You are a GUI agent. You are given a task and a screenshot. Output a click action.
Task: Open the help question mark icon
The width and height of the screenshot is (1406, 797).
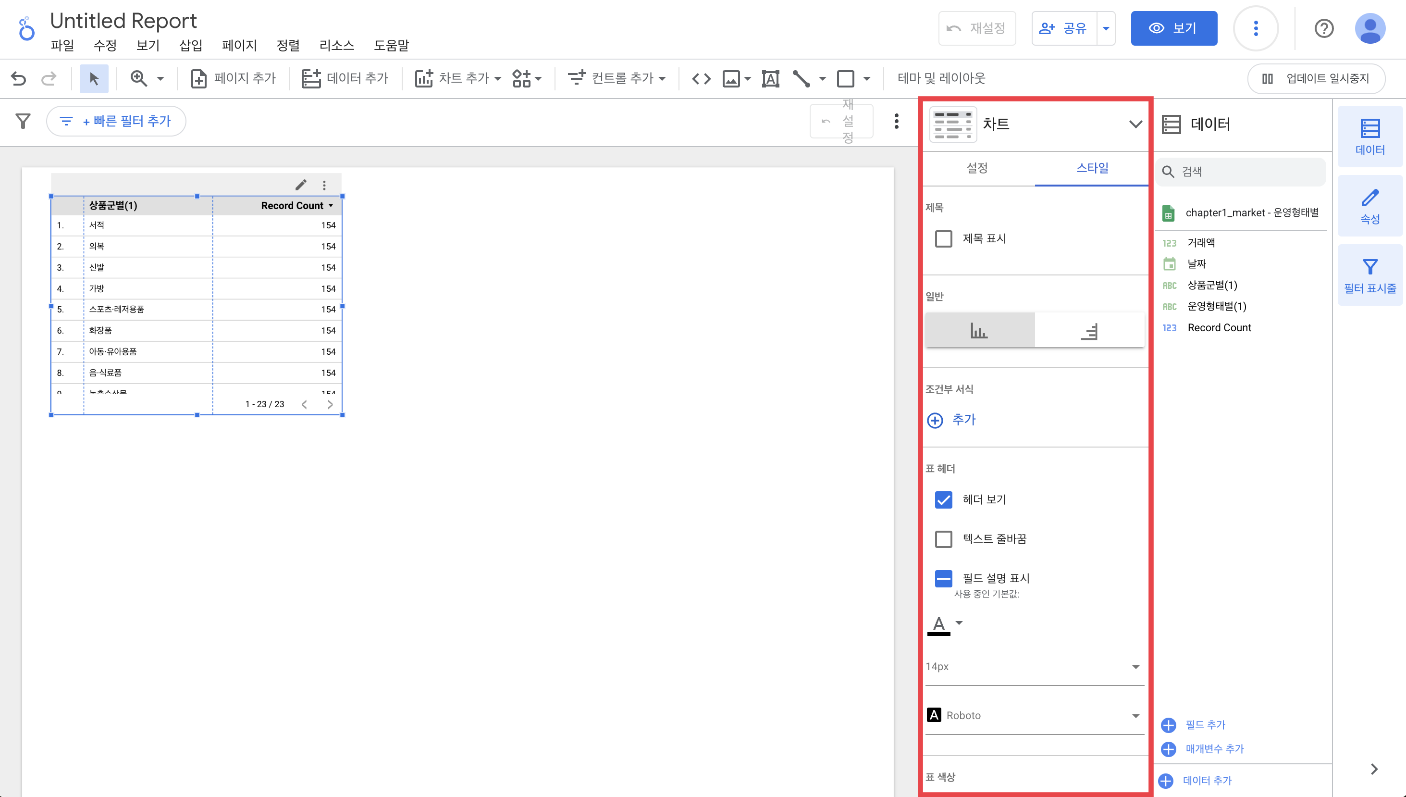point(1323,28)
